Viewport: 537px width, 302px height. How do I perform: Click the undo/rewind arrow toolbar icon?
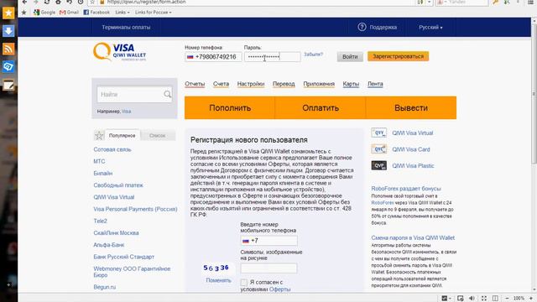click(x=69, y=2)
